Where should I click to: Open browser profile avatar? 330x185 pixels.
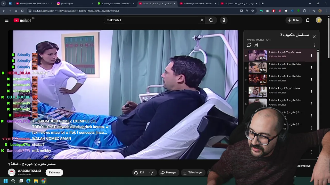(320, 11)
